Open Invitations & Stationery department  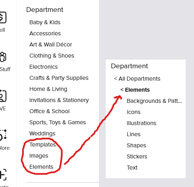(59, 100)
